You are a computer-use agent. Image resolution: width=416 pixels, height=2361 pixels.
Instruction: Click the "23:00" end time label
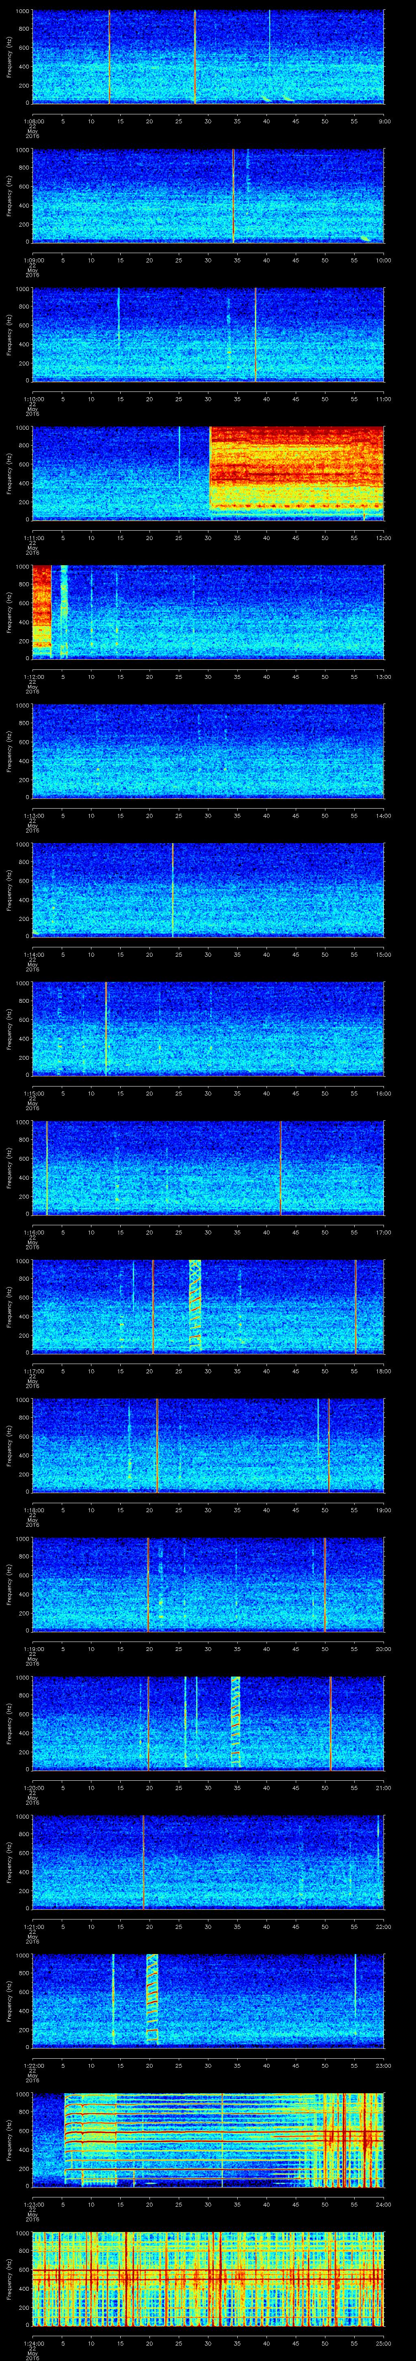384,2066
